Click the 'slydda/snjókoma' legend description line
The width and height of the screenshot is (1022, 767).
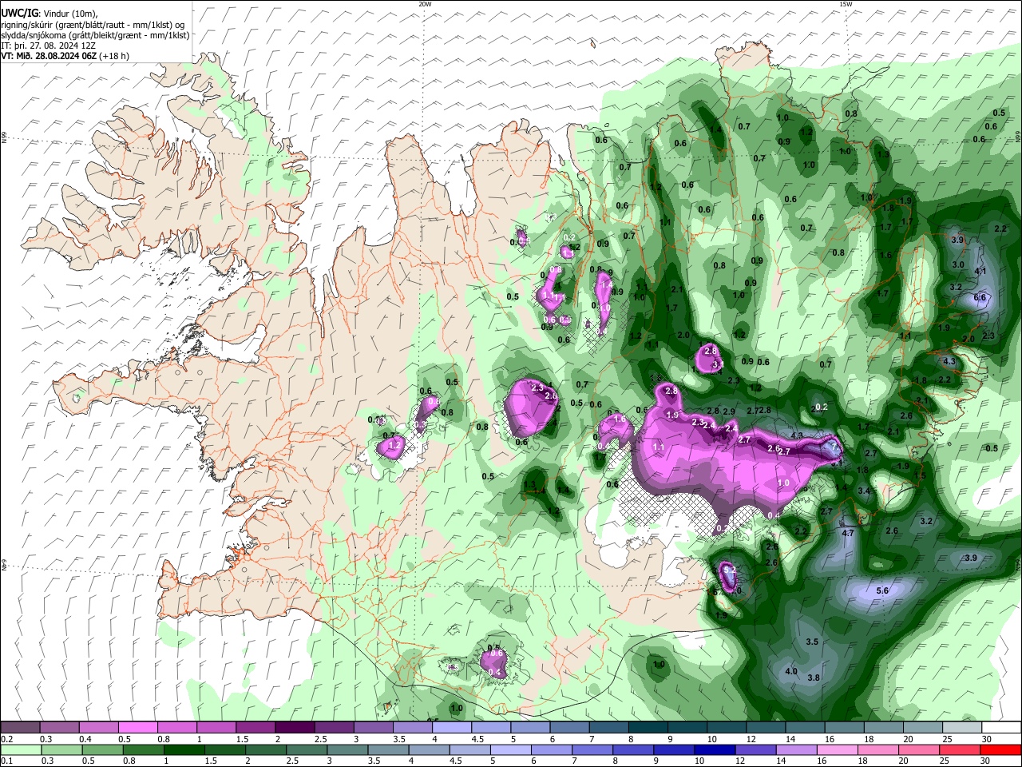[x=95, y=35]
